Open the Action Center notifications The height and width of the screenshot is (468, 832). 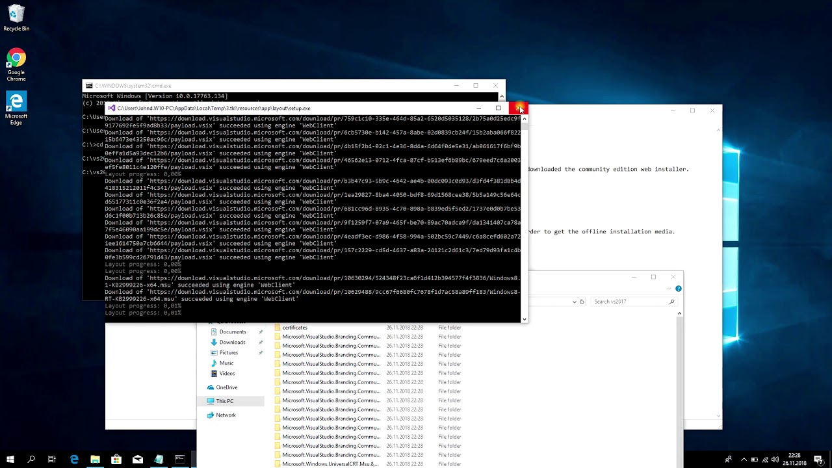tap(818, 460)
